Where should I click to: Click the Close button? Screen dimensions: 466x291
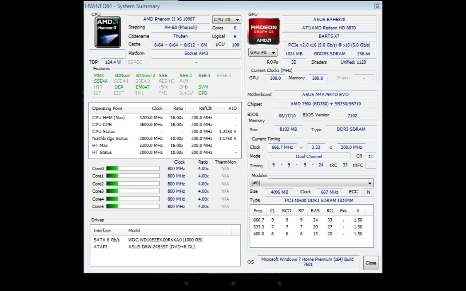(x=371, y=263)
